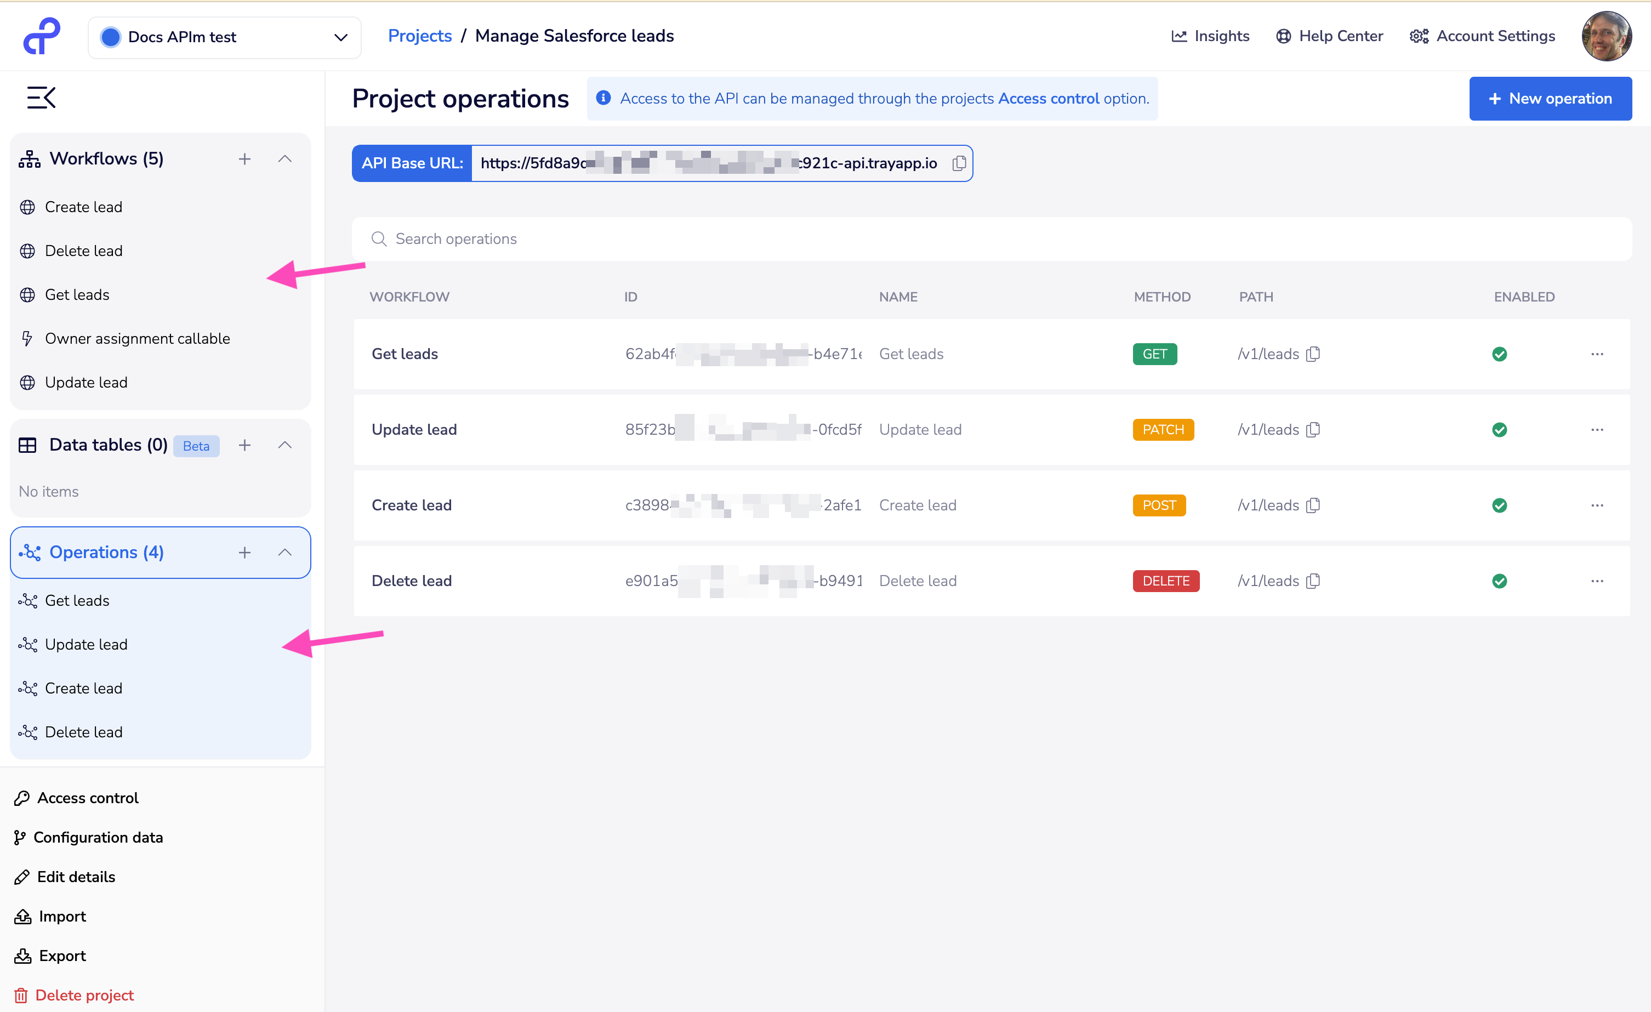Copy the /v1/leads path for Get leads
1651x1012 pixels.
click(x=1313, y=354)
